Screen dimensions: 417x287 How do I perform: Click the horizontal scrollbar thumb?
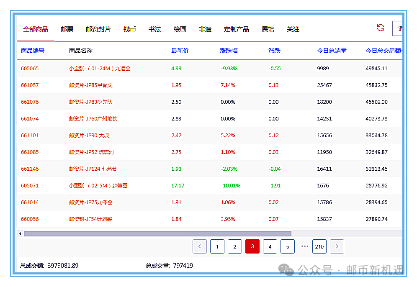click(157, 233)
